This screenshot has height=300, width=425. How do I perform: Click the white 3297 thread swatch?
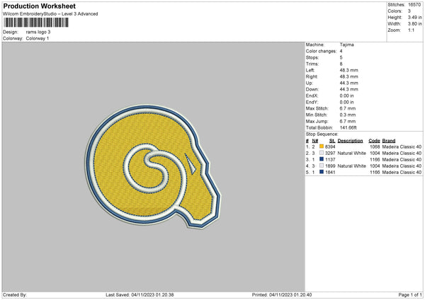point(322,153)
